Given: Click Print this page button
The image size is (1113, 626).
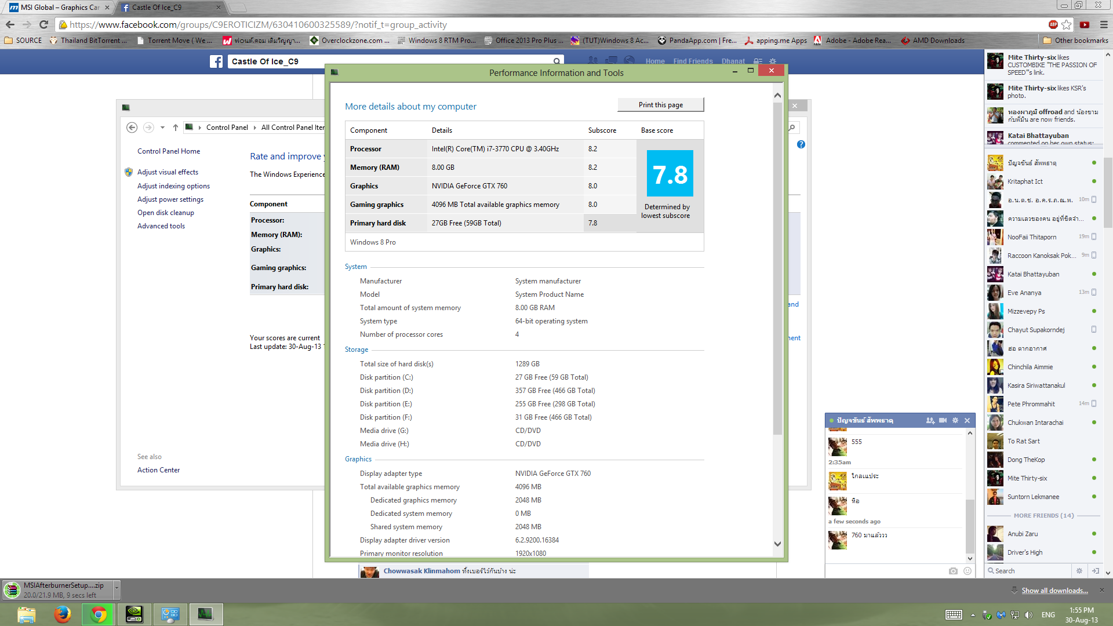Looking at the screenshot, I should point(660,105).
